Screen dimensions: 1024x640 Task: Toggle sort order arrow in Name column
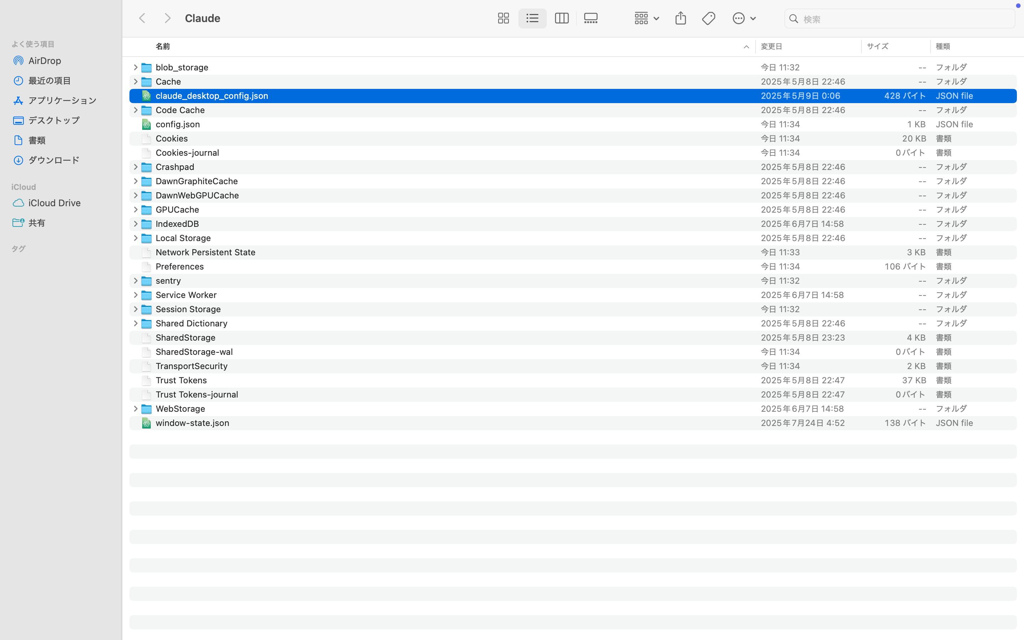(x=746, y=47)
